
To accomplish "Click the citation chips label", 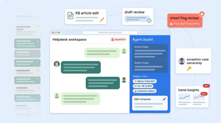I will (140, 76).
